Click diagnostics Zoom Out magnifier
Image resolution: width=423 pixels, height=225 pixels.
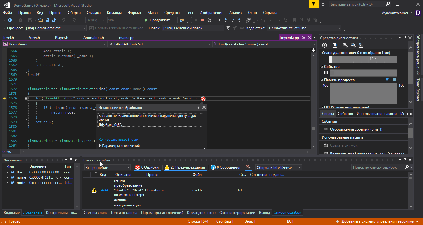click(x=353, y=45)
